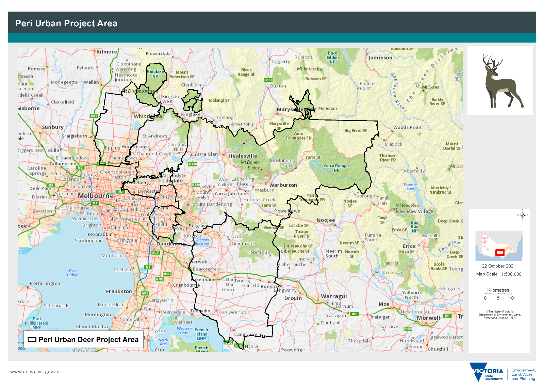Click the "Woods Point" label

point(407,127)
